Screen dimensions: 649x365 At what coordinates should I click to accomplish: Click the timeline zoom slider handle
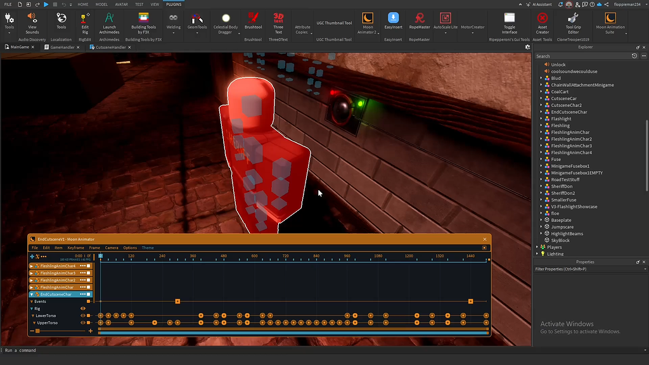click(x=37, y=331)
